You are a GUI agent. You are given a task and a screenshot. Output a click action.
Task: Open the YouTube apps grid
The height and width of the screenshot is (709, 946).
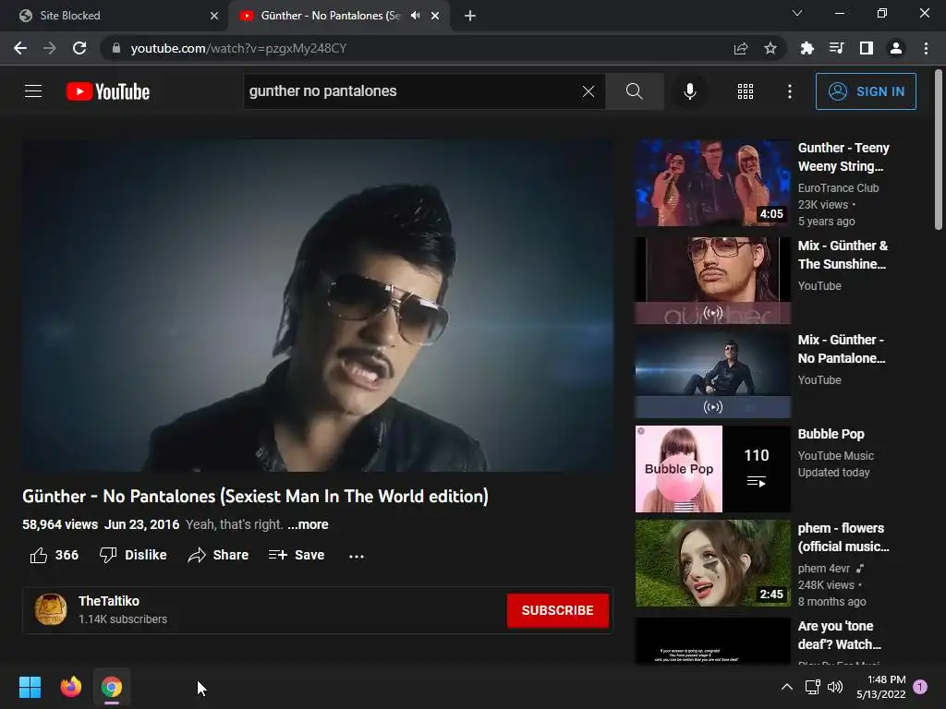pos(746,91)
